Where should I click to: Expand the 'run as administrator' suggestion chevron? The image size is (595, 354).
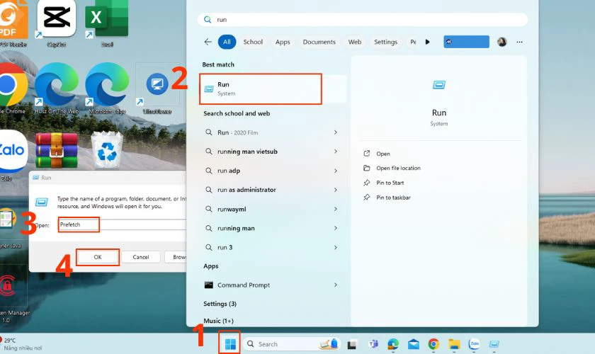(335, 190)
